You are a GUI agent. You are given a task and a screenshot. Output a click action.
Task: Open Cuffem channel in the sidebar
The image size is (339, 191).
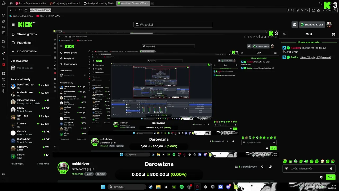point(30,125)
